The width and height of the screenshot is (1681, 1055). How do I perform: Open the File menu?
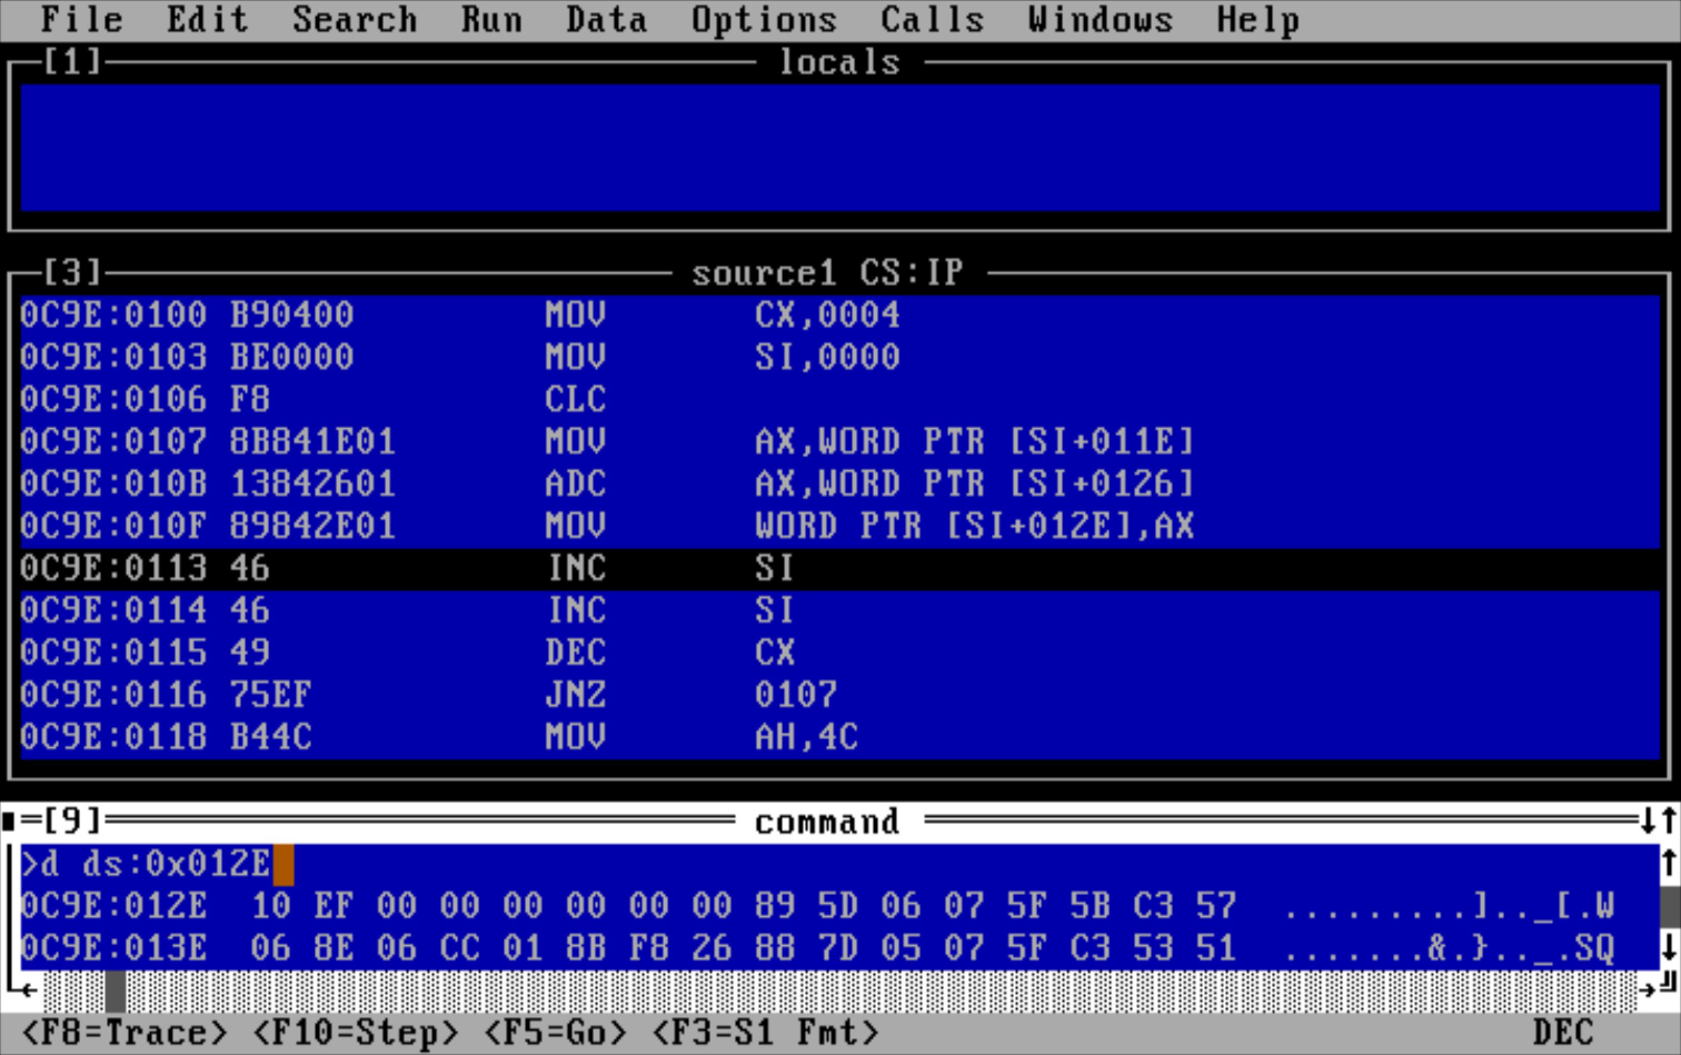point(82,19)
